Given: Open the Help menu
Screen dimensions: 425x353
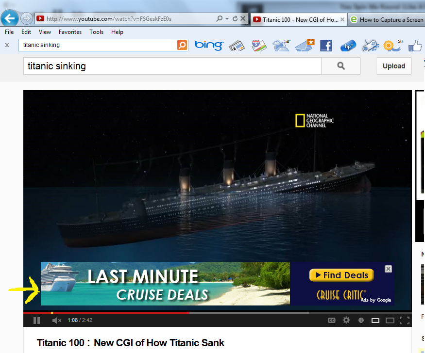Looking at the screenshot, I should pyautogui.click(x=117, y=32).
